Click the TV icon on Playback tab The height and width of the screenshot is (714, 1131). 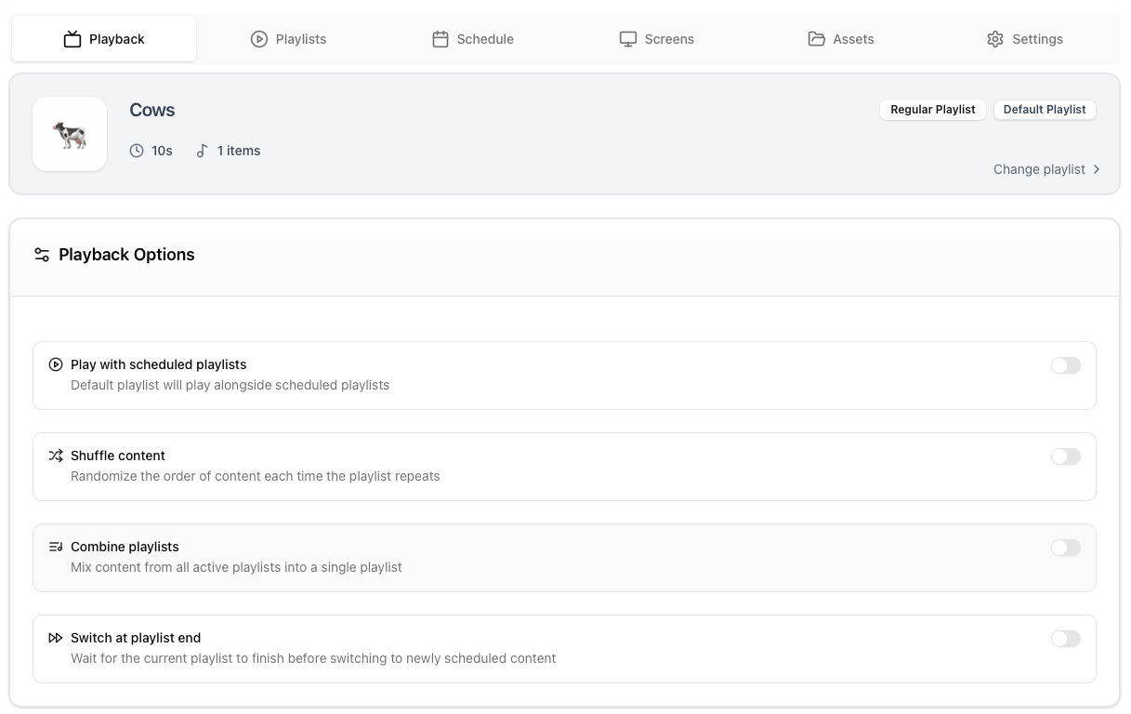point(72,39)
